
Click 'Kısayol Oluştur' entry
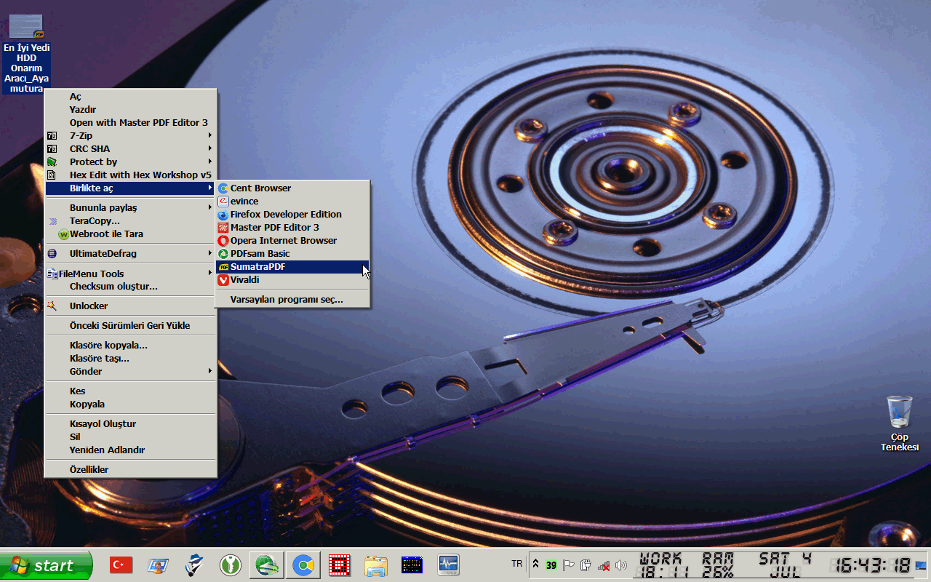(131, 423)
